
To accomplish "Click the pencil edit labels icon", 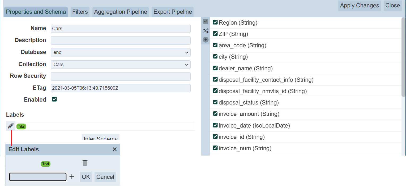I will point(11,126).
